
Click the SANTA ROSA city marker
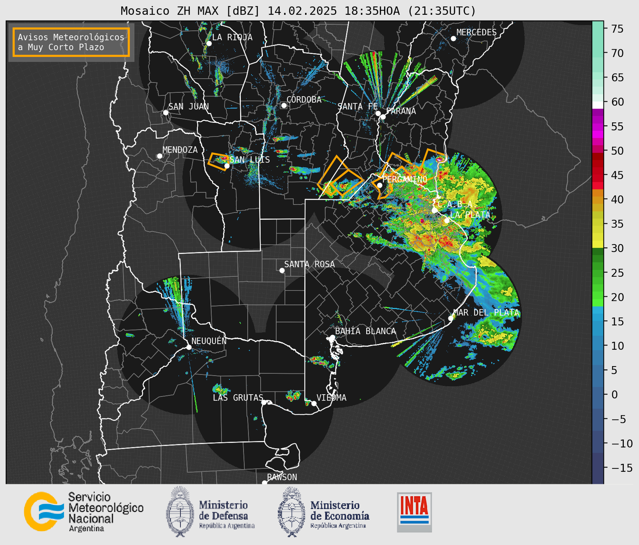[282, 270]
